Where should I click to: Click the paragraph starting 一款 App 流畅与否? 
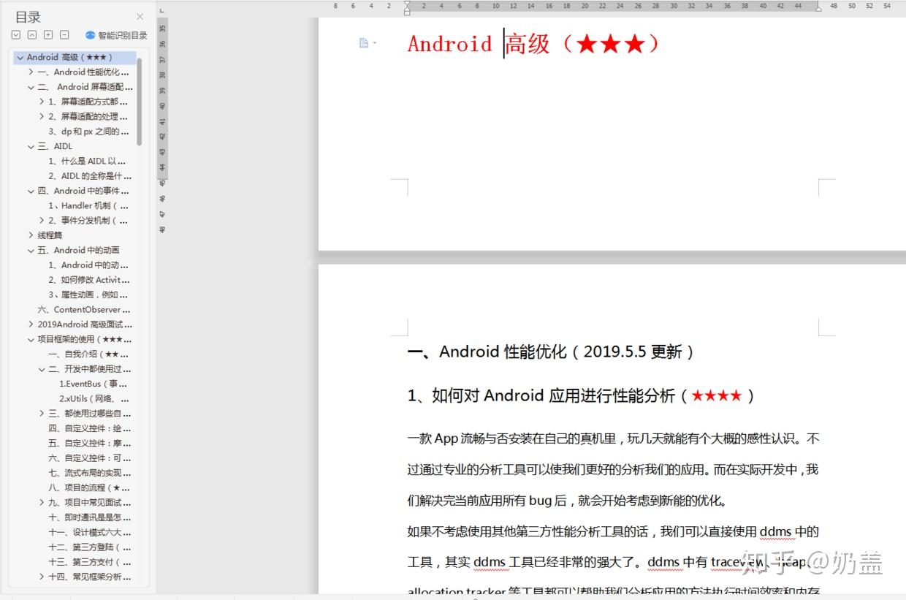pyautogui.click(x=613, y=469)
